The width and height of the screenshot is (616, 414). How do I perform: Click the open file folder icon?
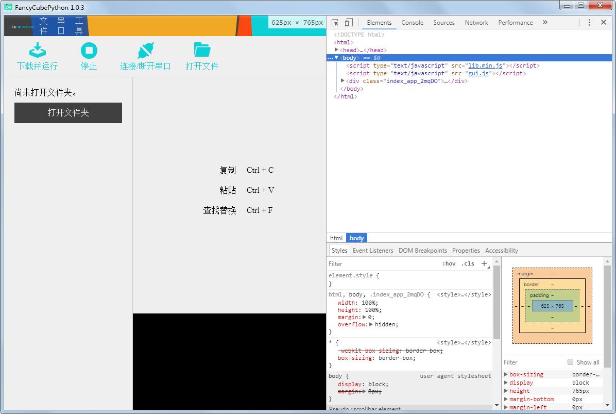point(202,50)
